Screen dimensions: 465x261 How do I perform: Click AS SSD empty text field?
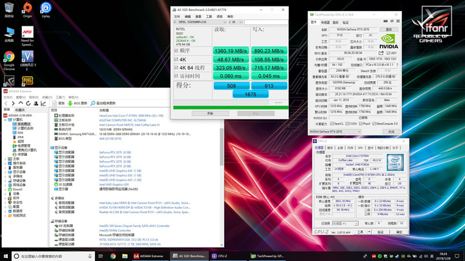click(x=266, y=22)
